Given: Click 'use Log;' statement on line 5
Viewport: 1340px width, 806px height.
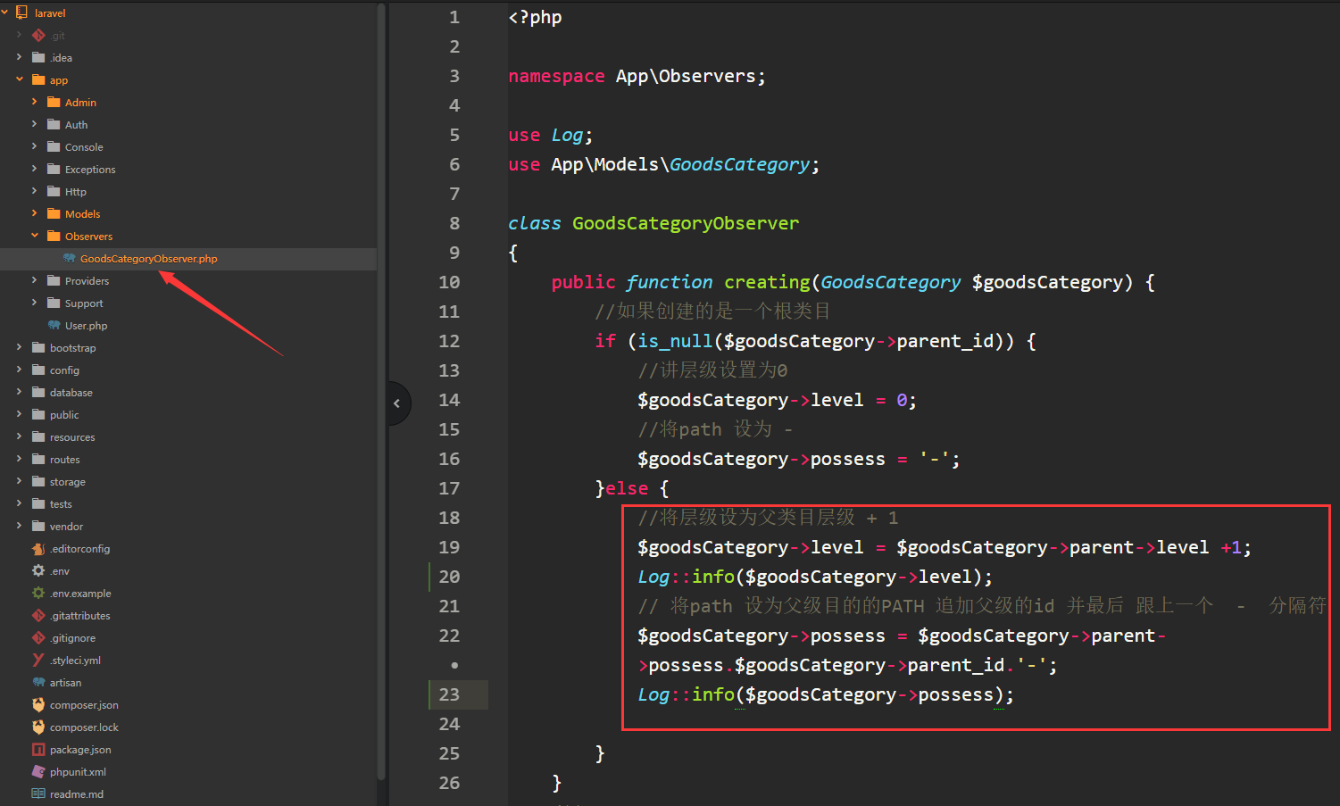Looking at the screenshot, I should point(551,135).
